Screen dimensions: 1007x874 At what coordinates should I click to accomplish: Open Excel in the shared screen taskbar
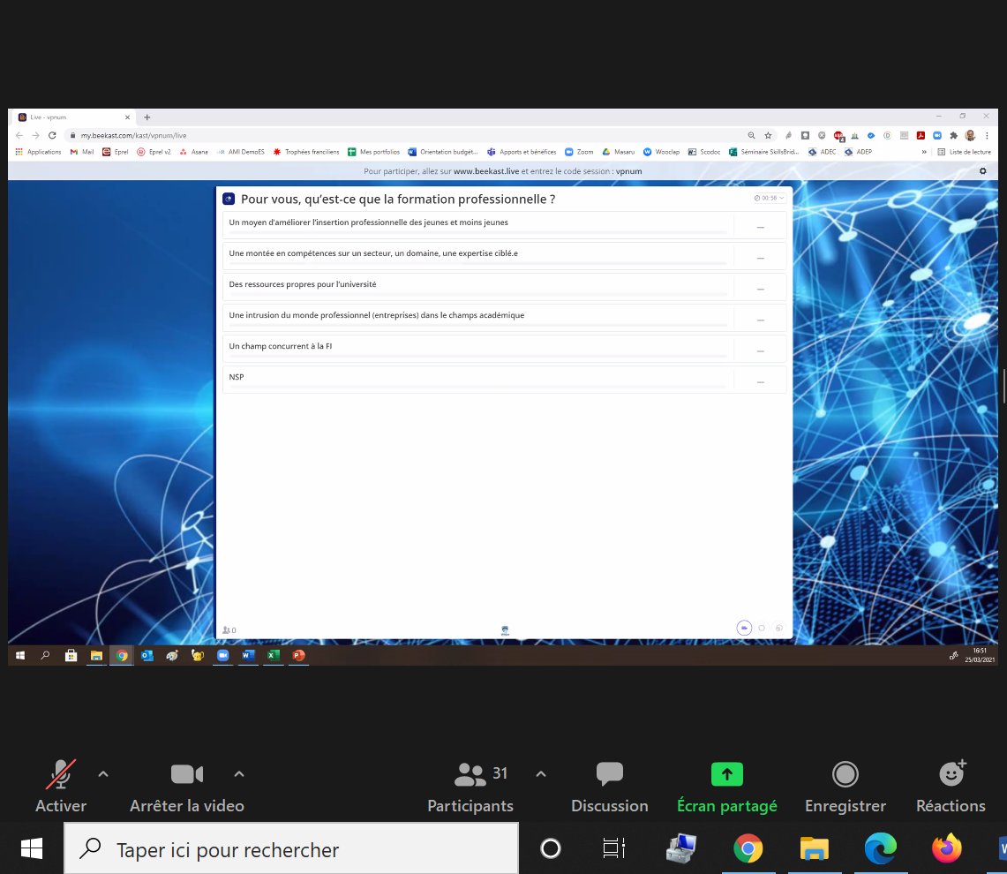click(x=273, y=655)
